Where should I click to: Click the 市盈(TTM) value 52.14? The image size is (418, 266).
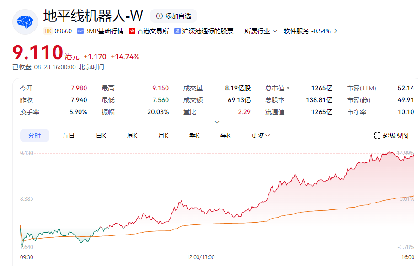(406, 88)
